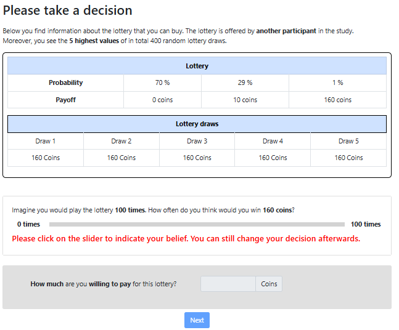Click the "Please take a decision" heading

pos(67,10)
